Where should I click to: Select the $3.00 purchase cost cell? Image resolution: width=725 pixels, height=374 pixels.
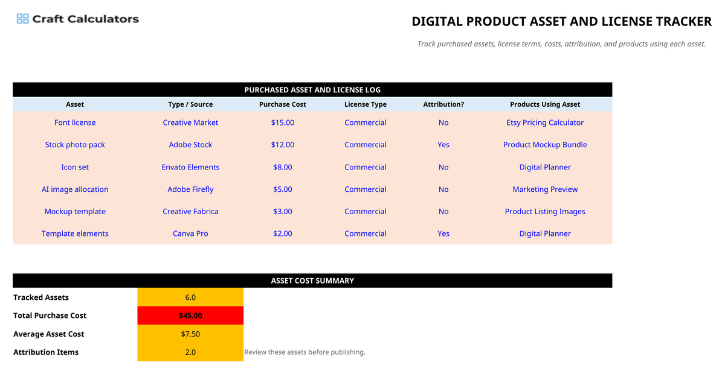pos(283,212)
